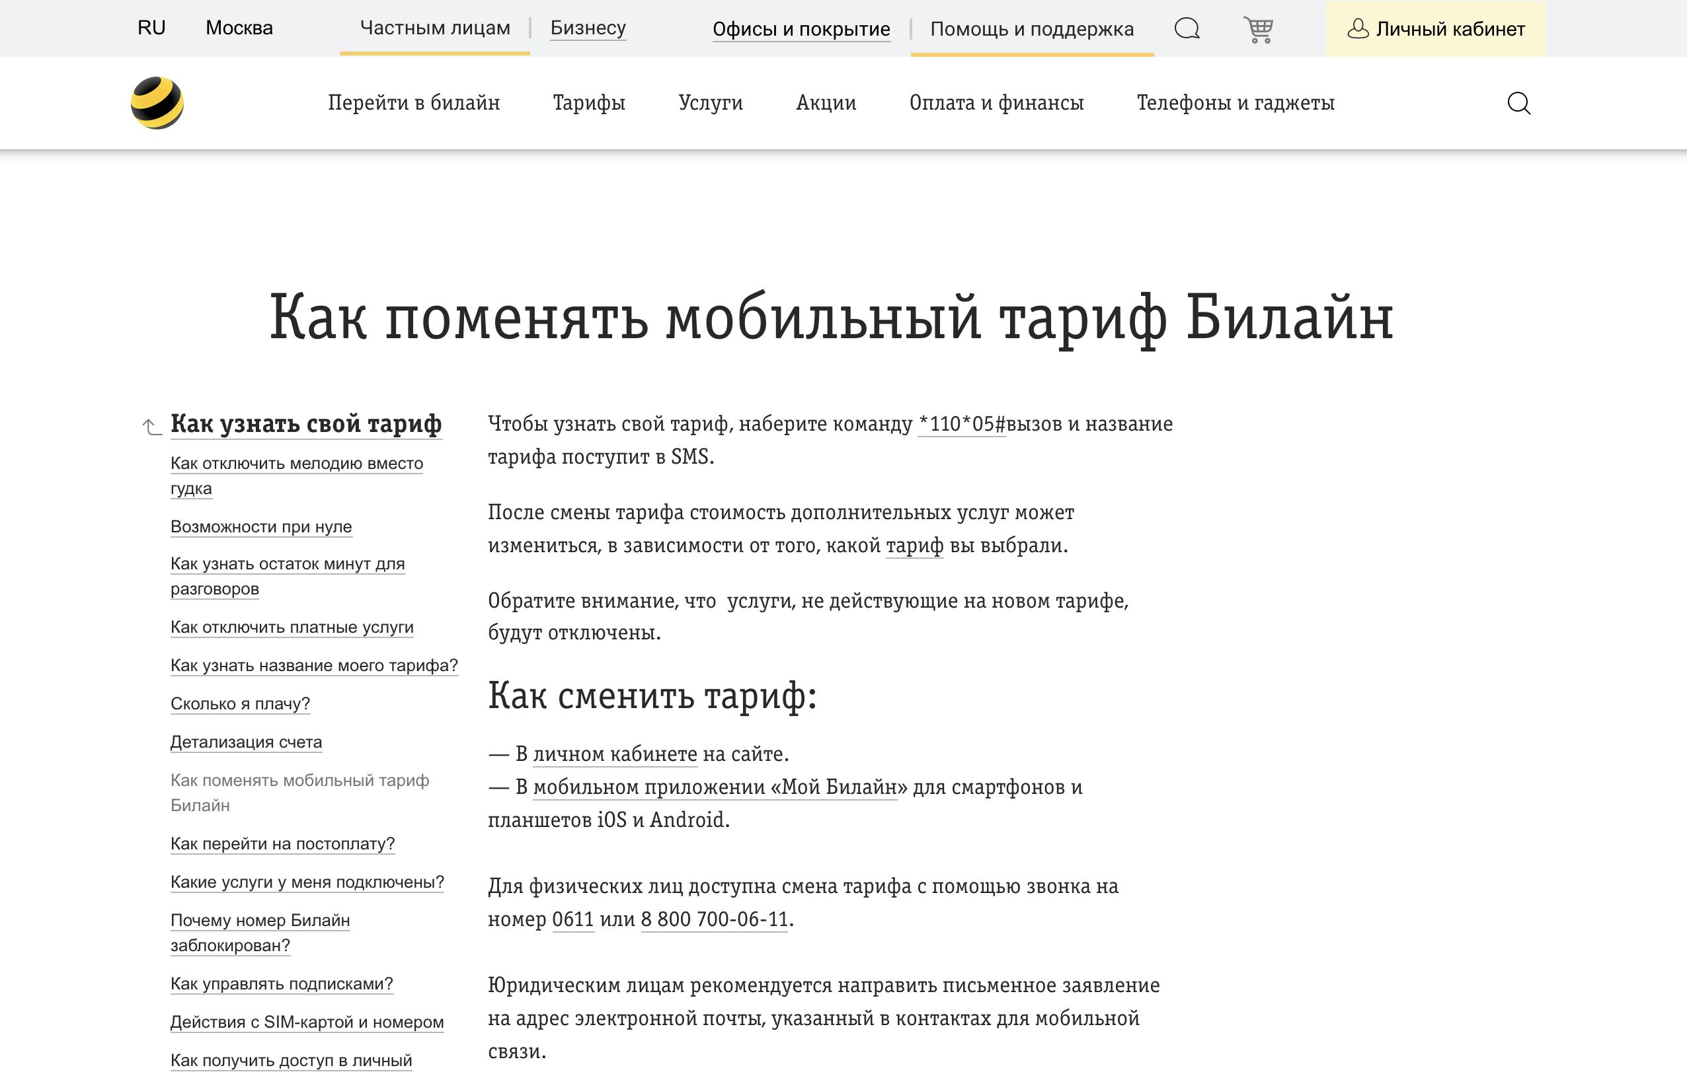Open the Тарифы menu
This screenshot has height=1074, width=1687.
pos(588,102)
